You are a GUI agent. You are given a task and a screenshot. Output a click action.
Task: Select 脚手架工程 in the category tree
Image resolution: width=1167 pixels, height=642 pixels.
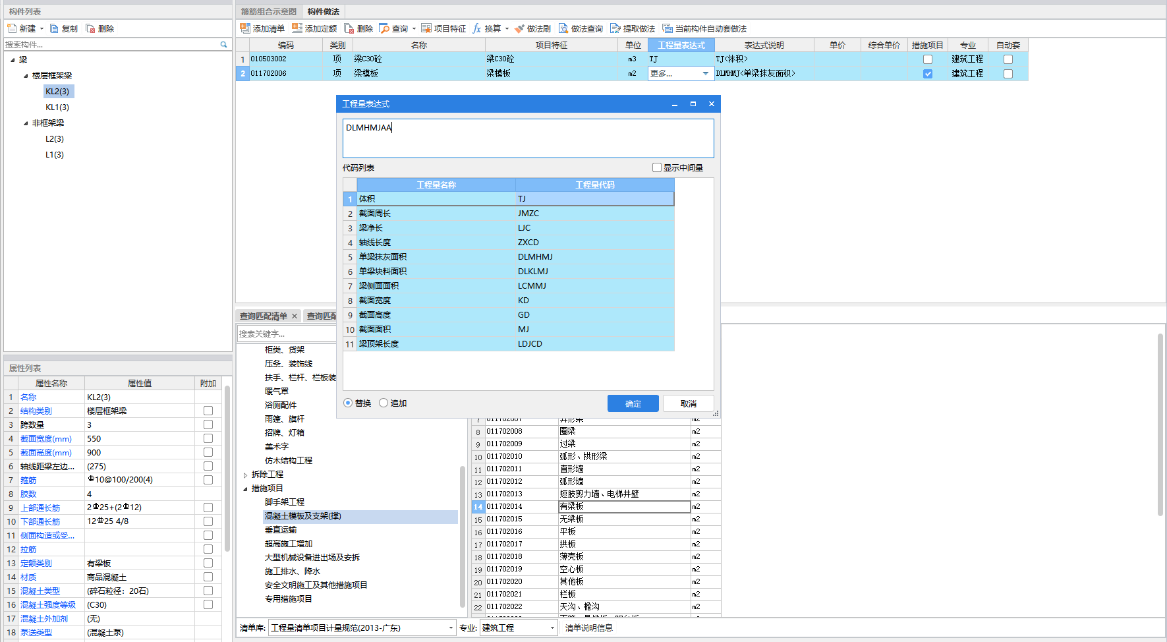pyautogui.click(x=285, y=502)
